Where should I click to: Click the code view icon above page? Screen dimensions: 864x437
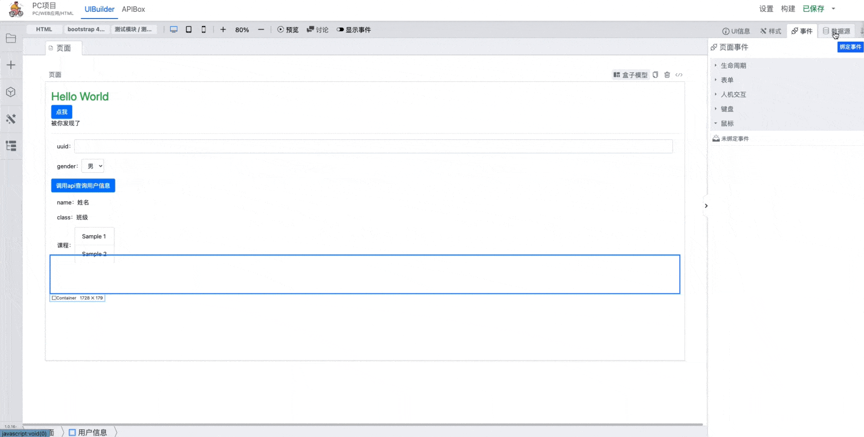click(x=679, y=75)
